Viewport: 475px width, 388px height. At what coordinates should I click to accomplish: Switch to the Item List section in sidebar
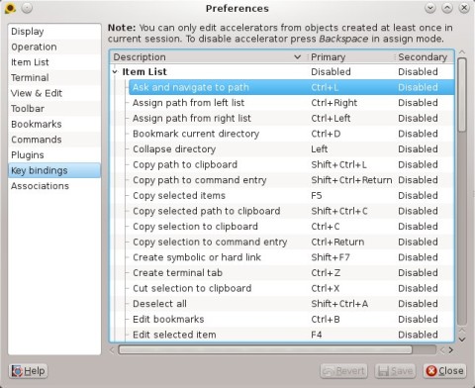click(54, 62)
